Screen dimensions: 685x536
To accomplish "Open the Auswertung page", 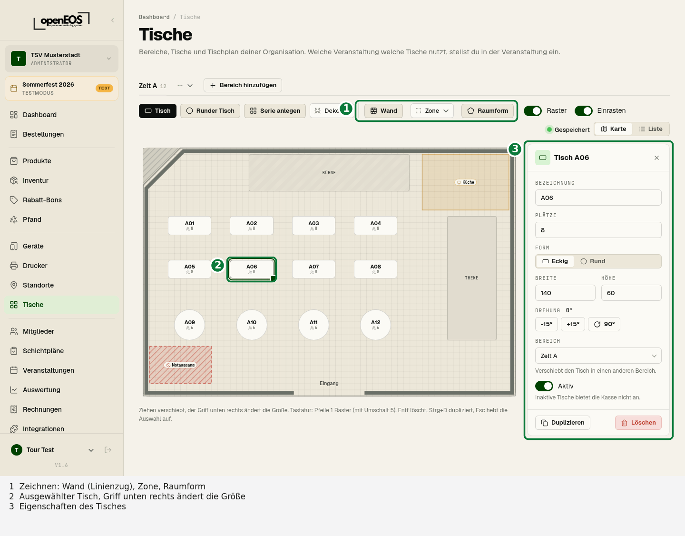I will coord(62,390).
